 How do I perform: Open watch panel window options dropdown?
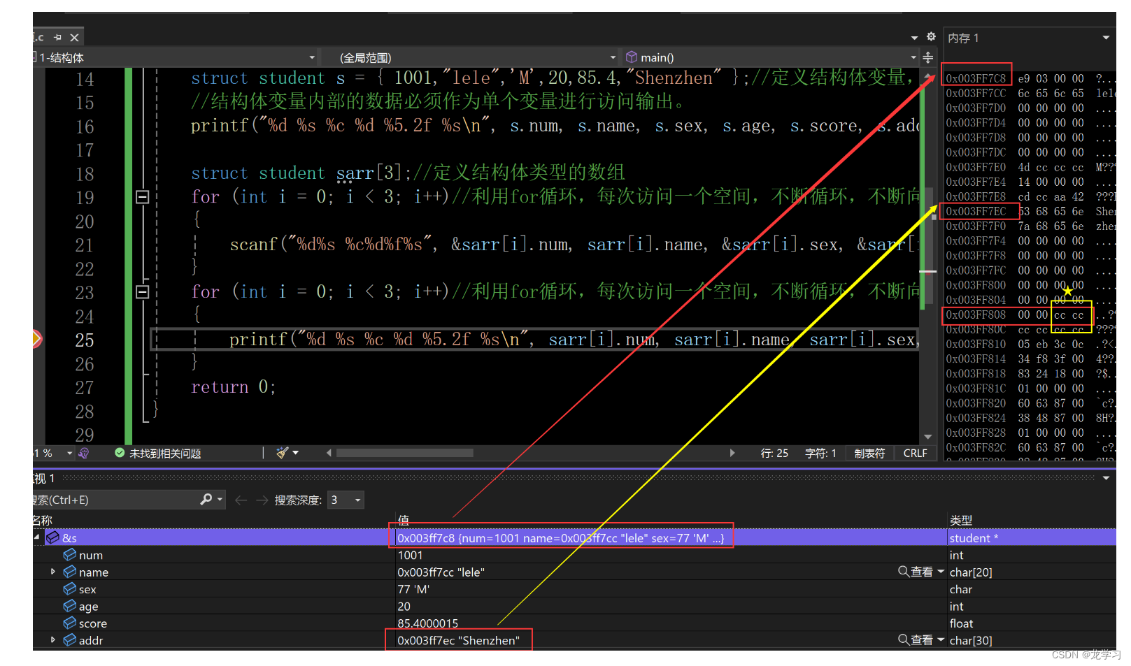1106,478
